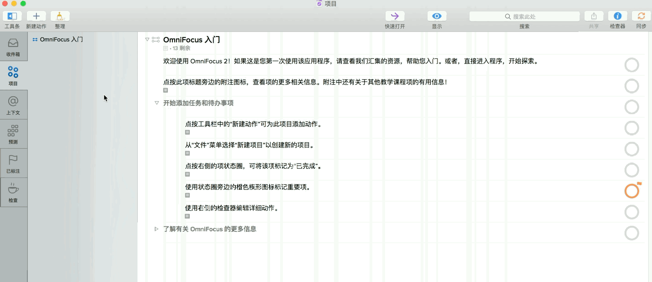Complete the 从"文件"菜单选择"新建项目" item

pos(632,149)
